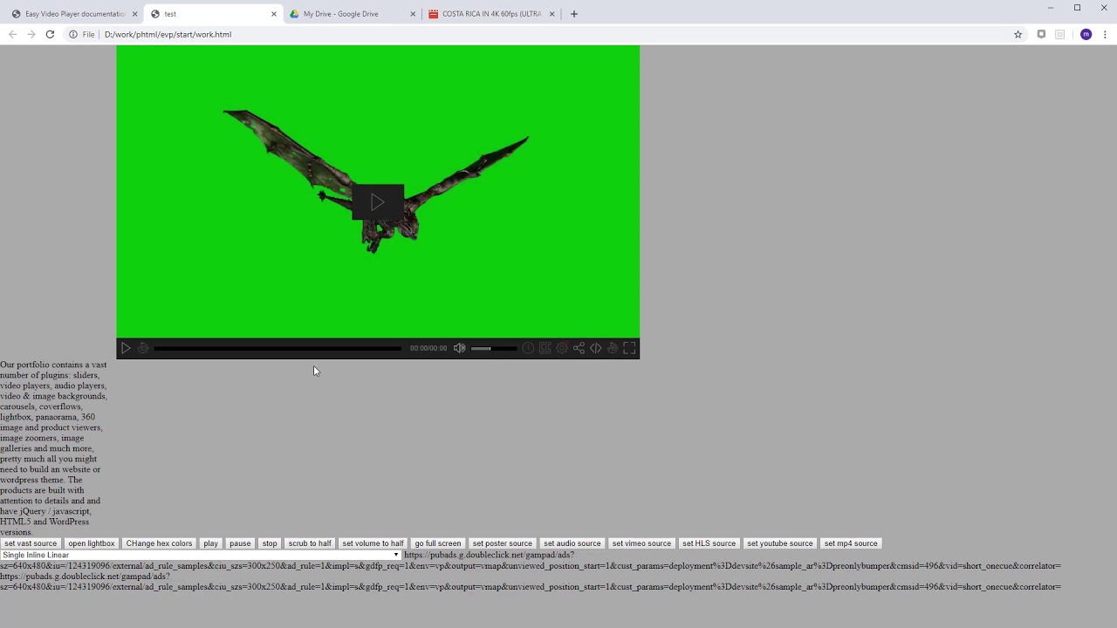Open the Chrome profile avatar
Viewport: 1117px width, 628px height.
pos(1086,34)
